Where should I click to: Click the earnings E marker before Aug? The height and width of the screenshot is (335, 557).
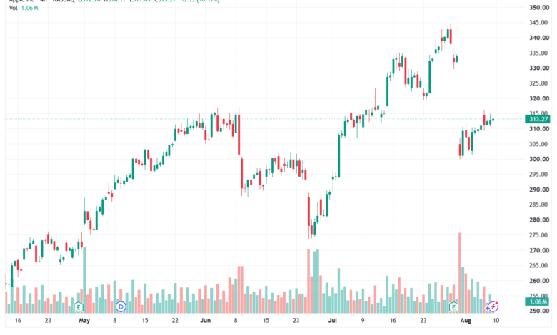point(453,306)
